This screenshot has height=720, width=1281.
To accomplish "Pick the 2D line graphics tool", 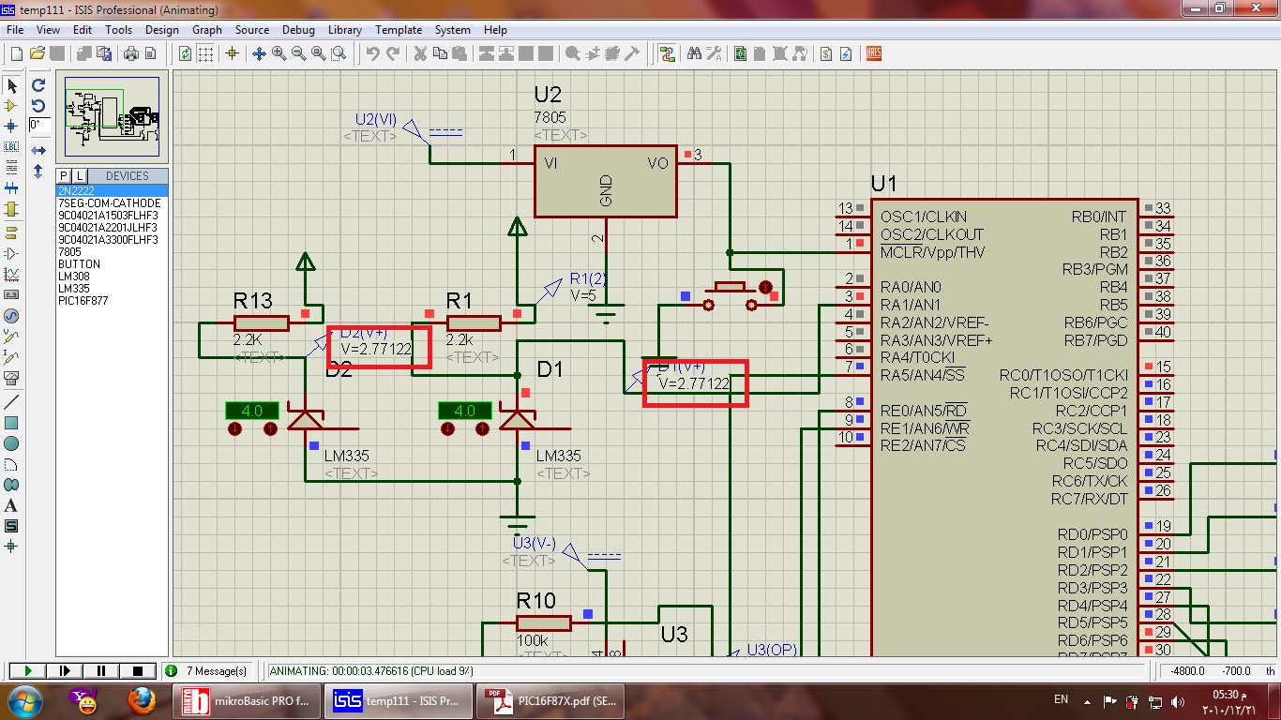I will coord(12,402).
